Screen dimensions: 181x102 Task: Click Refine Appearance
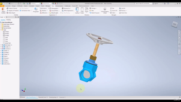68,10
